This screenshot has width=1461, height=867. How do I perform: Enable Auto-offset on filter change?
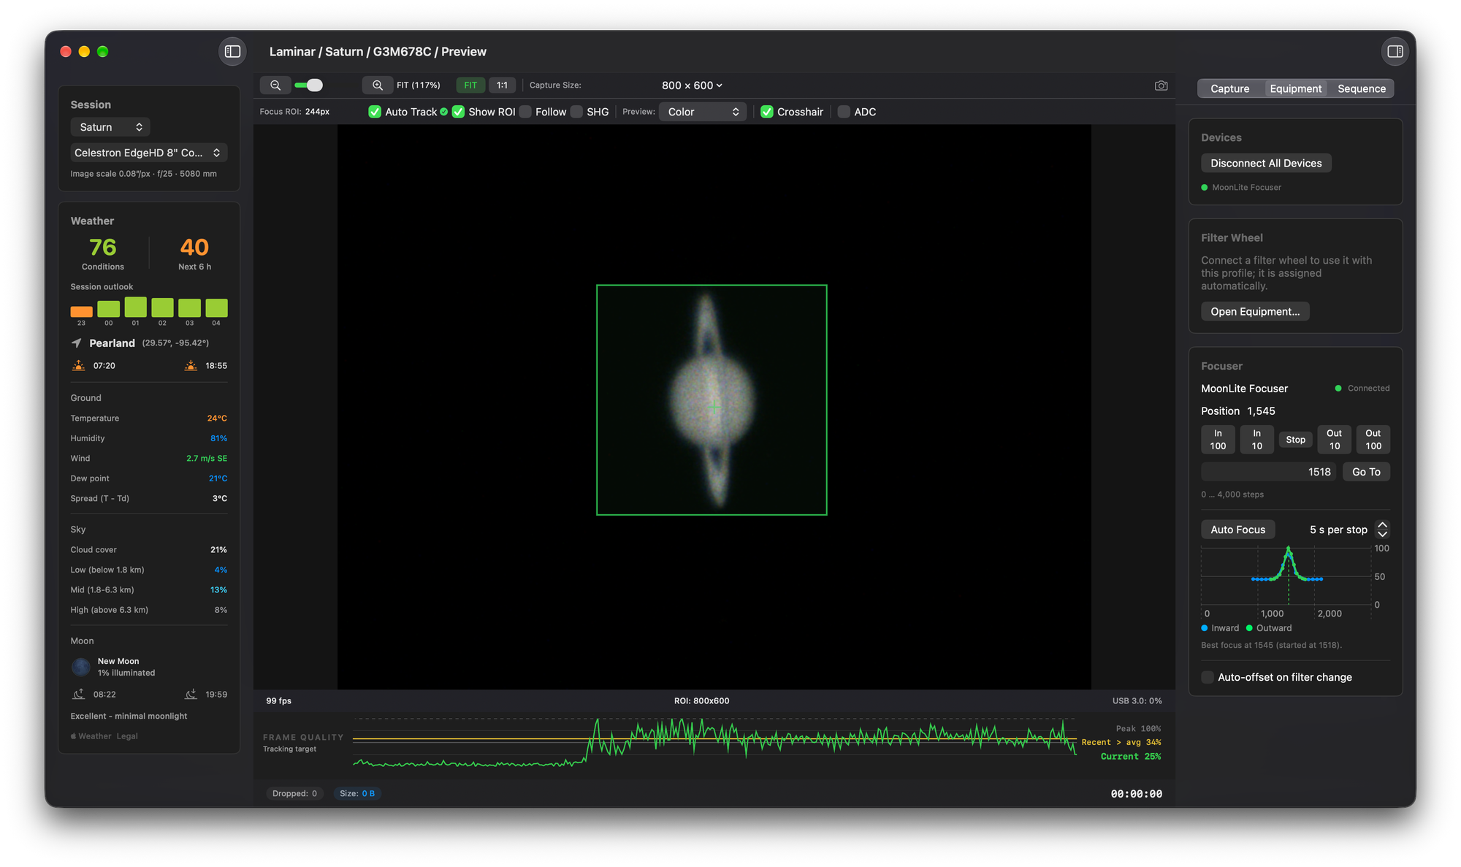[1208, 677]
